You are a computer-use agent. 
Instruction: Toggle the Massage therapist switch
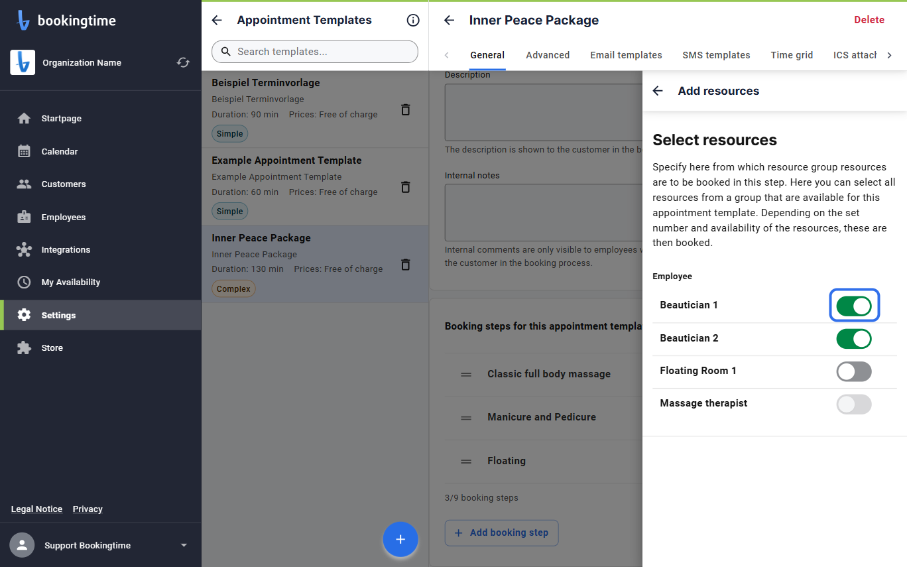pyautogui.click(x=854, y=404)
